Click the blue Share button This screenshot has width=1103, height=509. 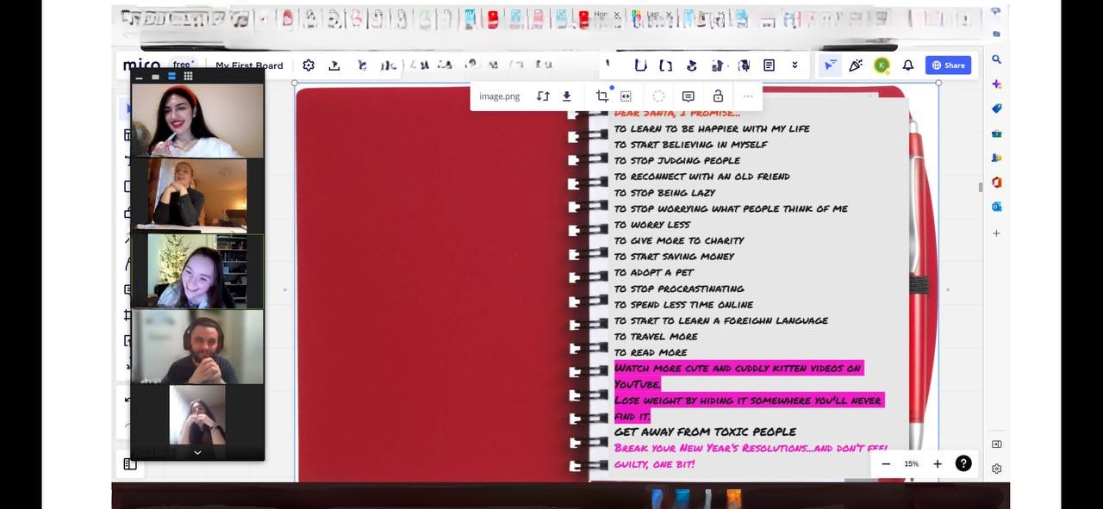pos(948,65)
